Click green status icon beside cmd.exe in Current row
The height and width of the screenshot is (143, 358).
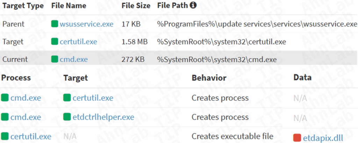point(55,60)
